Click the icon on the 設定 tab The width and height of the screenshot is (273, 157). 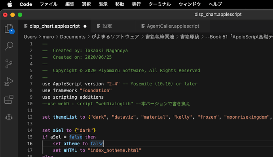click(99, 26)
